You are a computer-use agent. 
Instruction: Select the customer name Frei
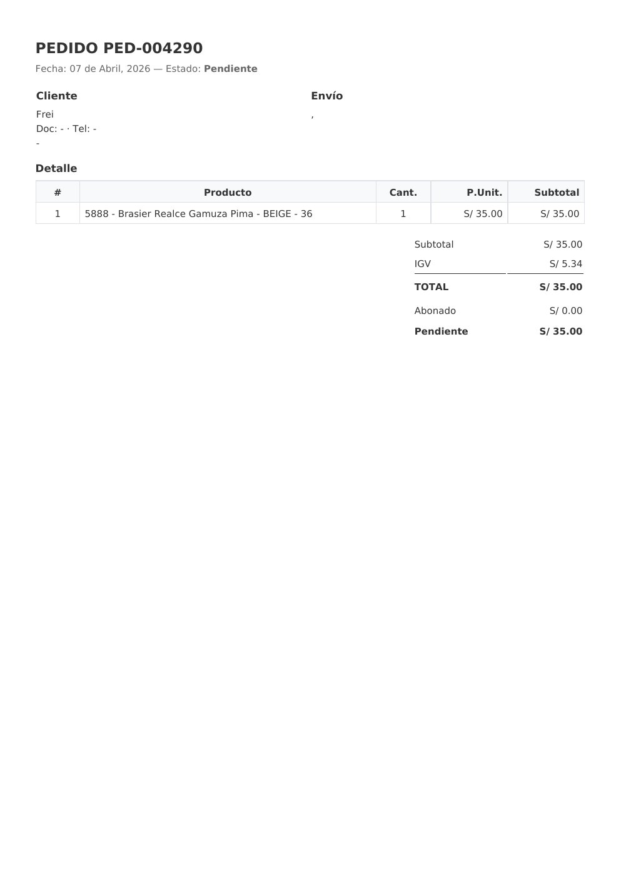click(x=45, y=114)
